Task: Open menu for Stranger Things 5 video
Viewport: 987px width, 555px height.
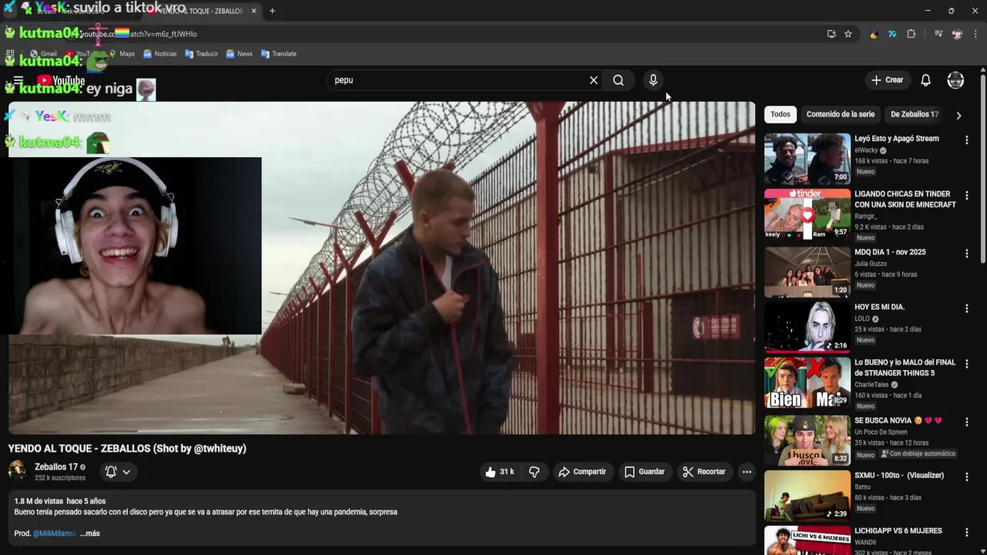Action: [966, 364]
